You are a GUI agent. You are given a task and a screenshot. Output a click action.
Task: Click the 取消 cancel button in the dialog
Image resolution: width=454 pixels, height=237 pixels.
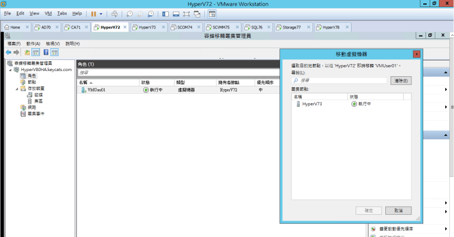click(398, 210)
